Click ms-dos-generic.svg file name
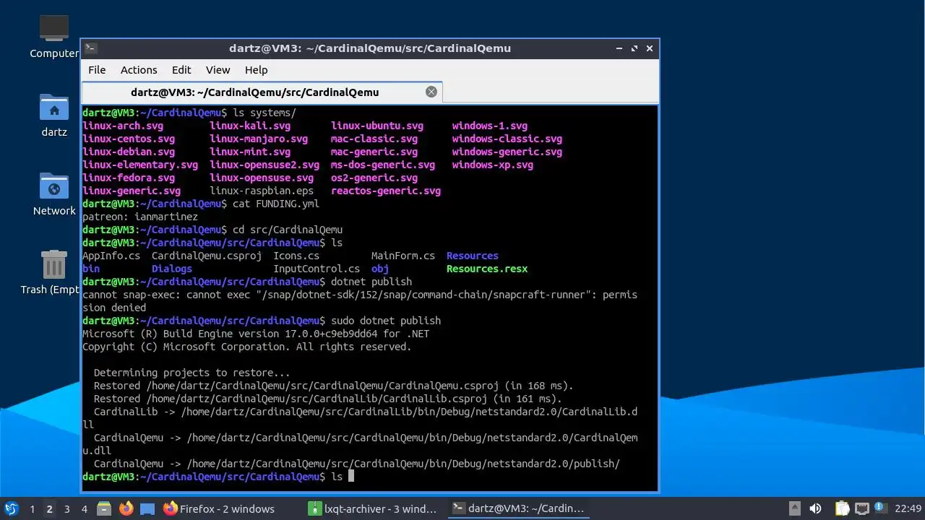 pyautogui.click(x=383, y=165)
